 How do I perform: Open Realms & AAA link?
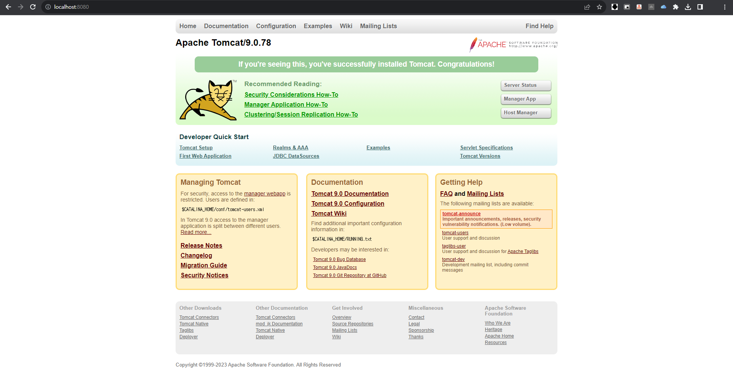tap(291, 147)
